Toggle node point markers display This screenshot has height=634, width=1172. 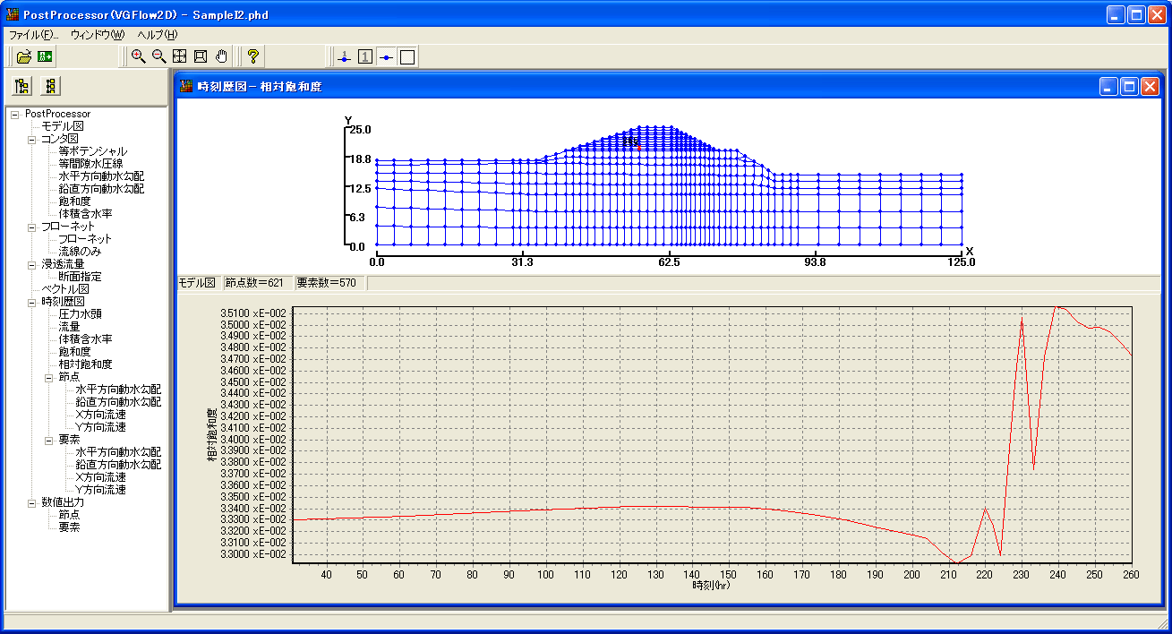(x=386, y=57)
